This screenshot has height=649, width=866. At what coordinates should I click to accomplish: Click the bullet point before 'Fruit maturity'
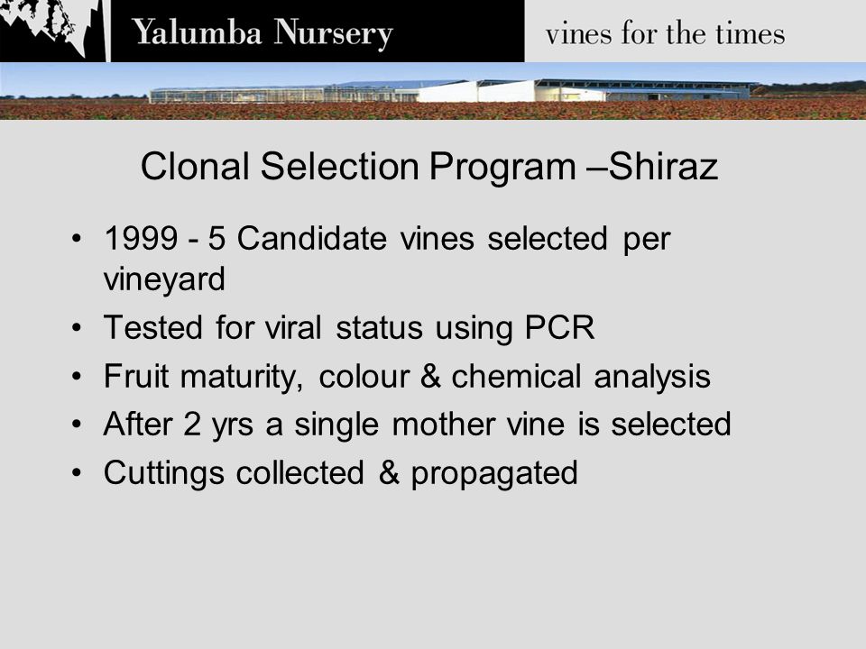76,377
